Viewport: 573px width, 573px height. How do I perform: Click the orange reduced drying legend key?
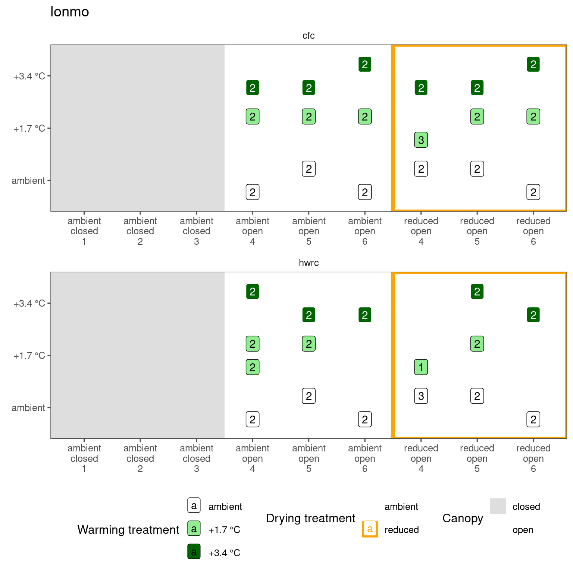[x=370, y=529]
